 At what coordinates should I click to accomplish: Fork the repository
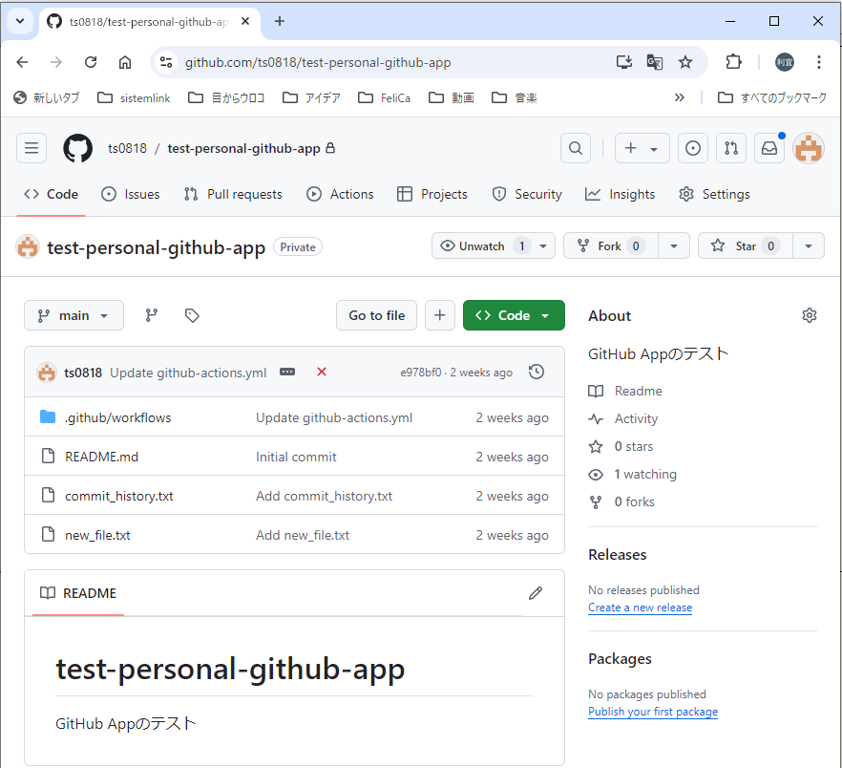point(611,246)
